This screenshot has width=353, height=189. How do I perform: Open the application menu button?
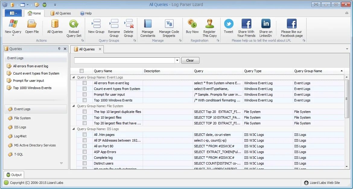point(13,13)
